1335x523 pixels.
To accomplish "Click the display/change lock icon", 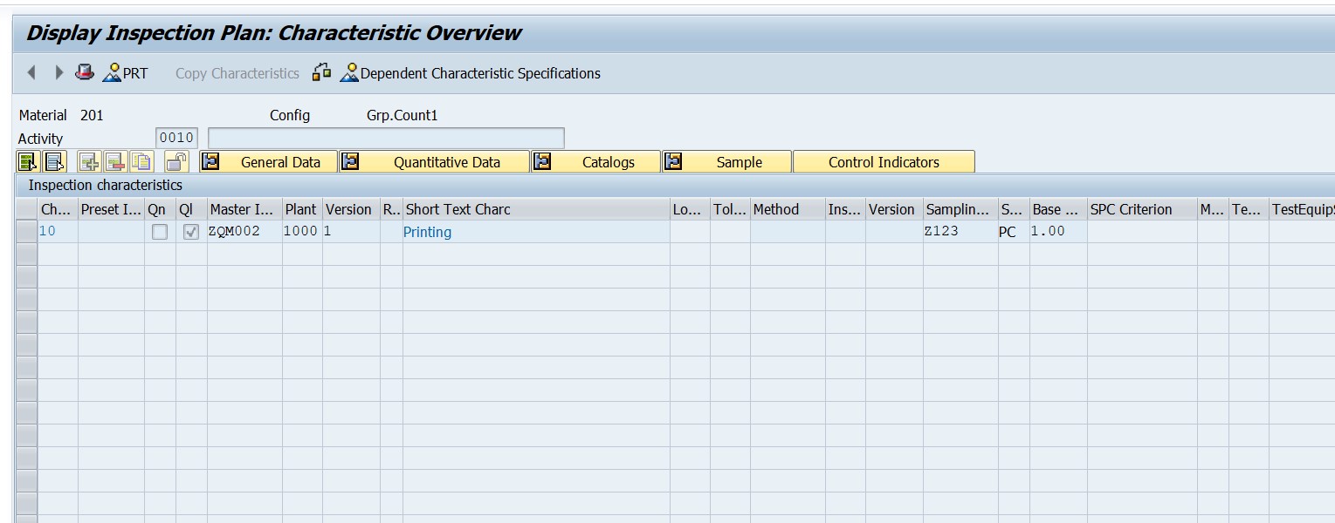I will (175, 160).
